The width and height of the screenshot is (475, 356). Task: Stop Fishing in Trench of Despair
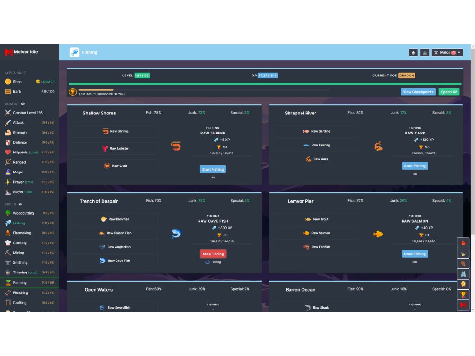(x=213, y=254)
